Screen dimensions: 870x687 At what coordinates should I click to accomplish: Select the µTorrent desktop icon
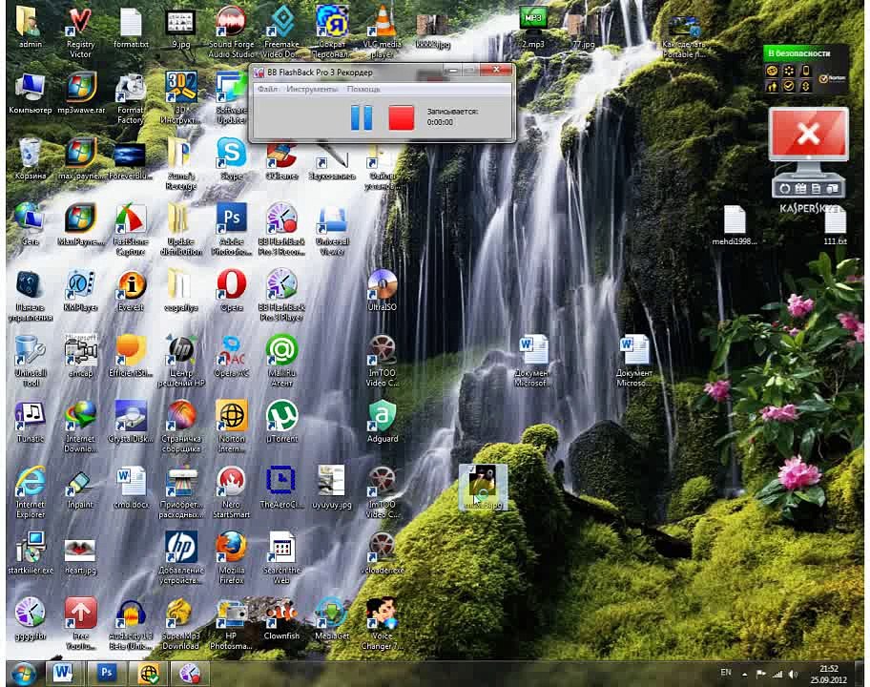(x=281, y=422)
